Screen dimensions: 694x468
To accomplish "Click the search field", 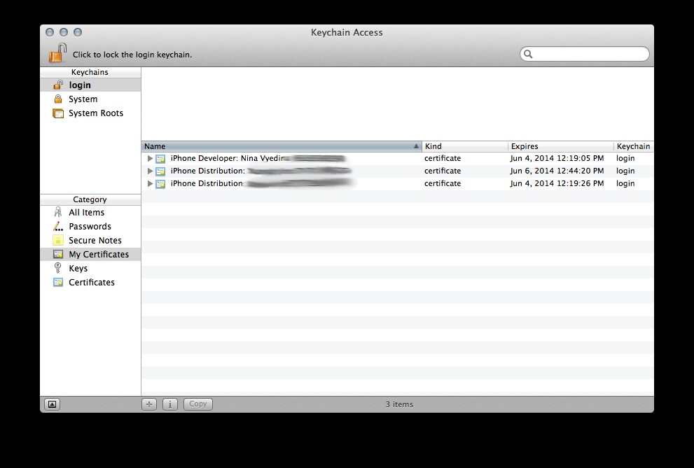I will pos(584,54).
